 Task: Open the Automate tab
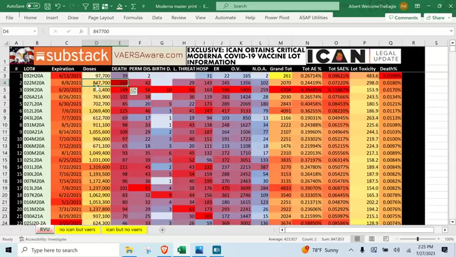pos(225,17)
